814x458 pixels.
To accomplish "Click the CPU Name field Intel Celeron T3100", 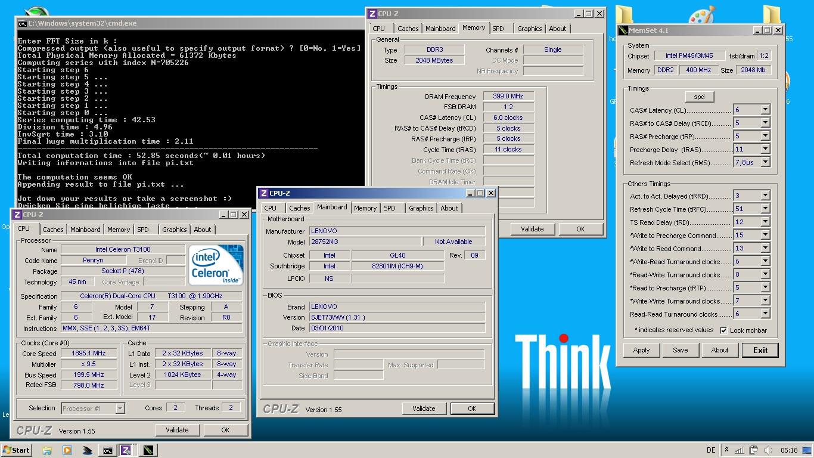I will [x=123, y=250].
